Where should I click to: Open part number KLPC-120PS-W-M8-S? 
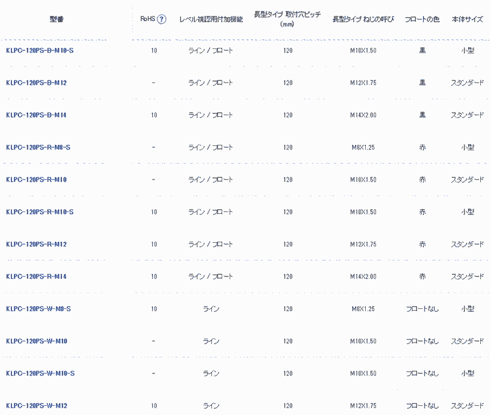tap(38, 309)
